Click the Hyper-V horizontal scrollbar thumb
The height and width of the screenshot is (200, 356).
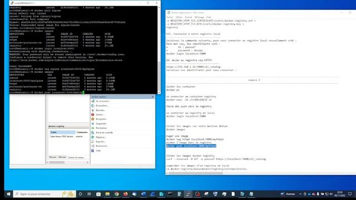click(57, 162)
